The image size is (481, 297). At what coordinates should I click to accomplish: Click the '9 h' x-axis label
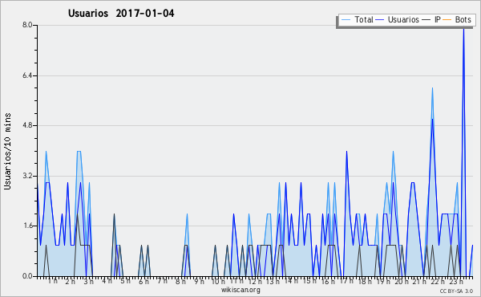click(x=199, y=281)
